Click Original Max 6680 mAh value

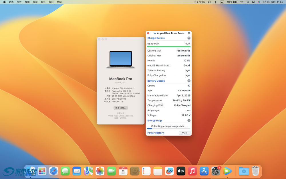184,56
